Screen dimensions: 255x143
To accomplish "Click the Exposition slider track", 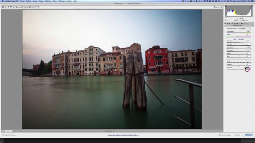I will [239, 43].
